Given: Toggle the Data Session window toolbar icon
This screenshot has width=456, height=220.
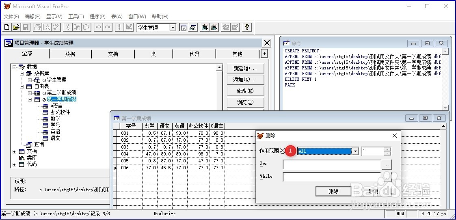Looking at the screenshot, I should 193,27.
